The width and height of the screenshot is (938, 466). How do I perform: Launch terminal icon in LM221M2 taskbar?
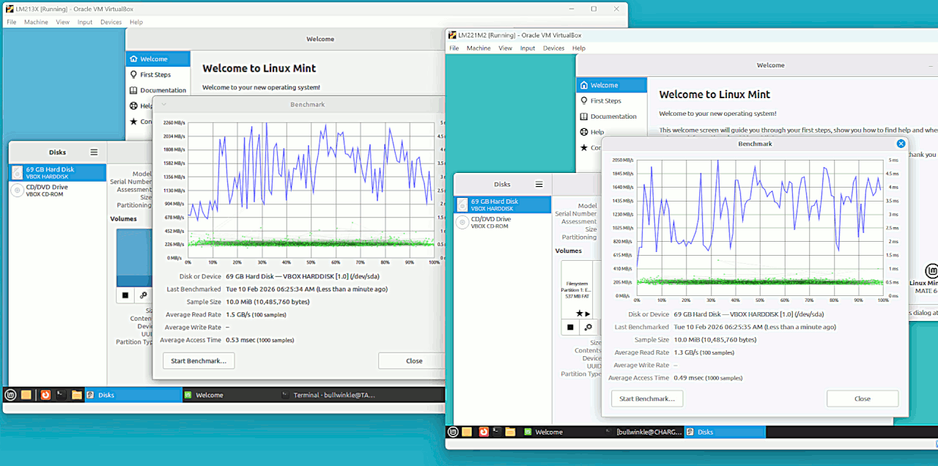tap(497, 432)
